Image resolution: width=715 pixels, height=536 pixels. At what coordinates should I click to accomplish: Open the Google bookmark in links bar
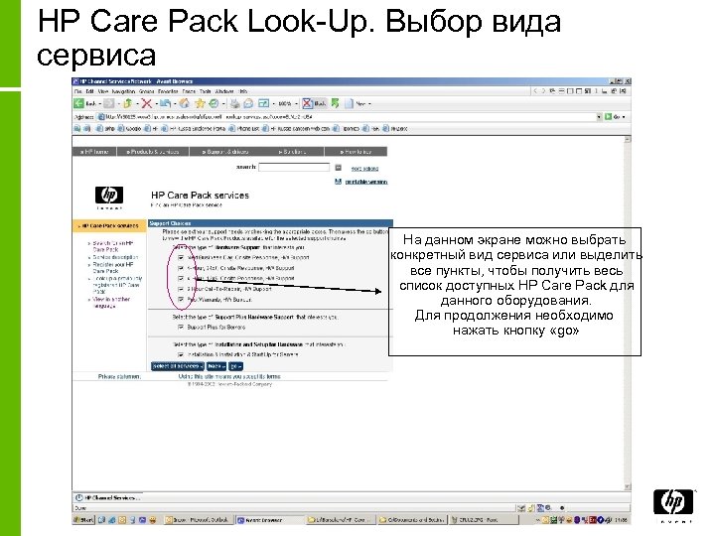pyautogui.click(x=129, y=129)
